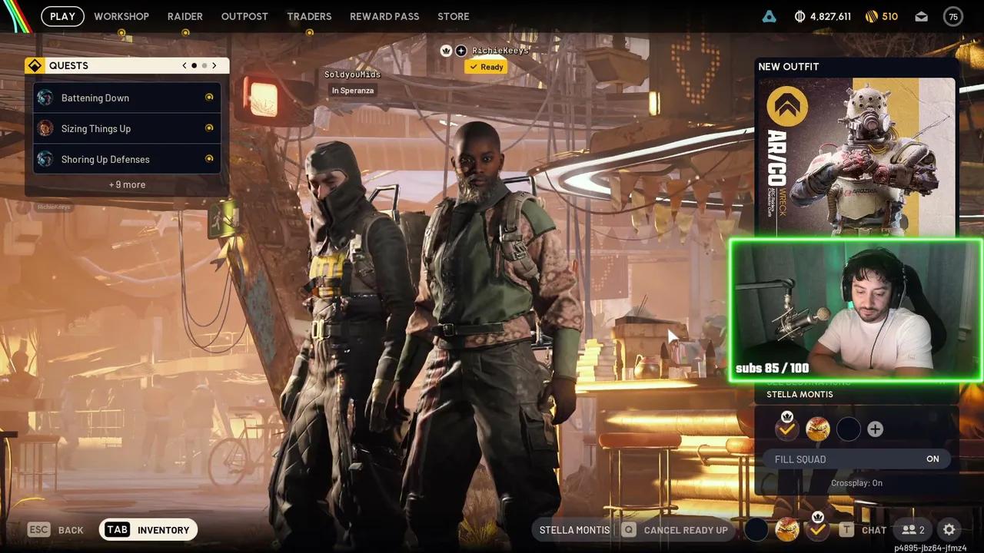This screenshot has width=984, height=553.
Task: Select the PLAY tab
Action: click(62, 16)
